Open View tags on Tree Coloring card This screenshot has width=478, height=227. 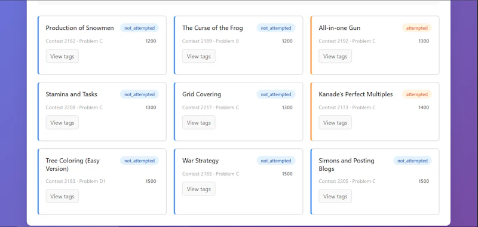click(62, 196)
